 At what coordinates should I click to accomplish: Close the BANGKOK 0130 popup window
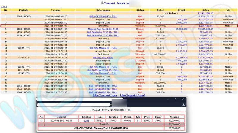(x=182, y=99)
